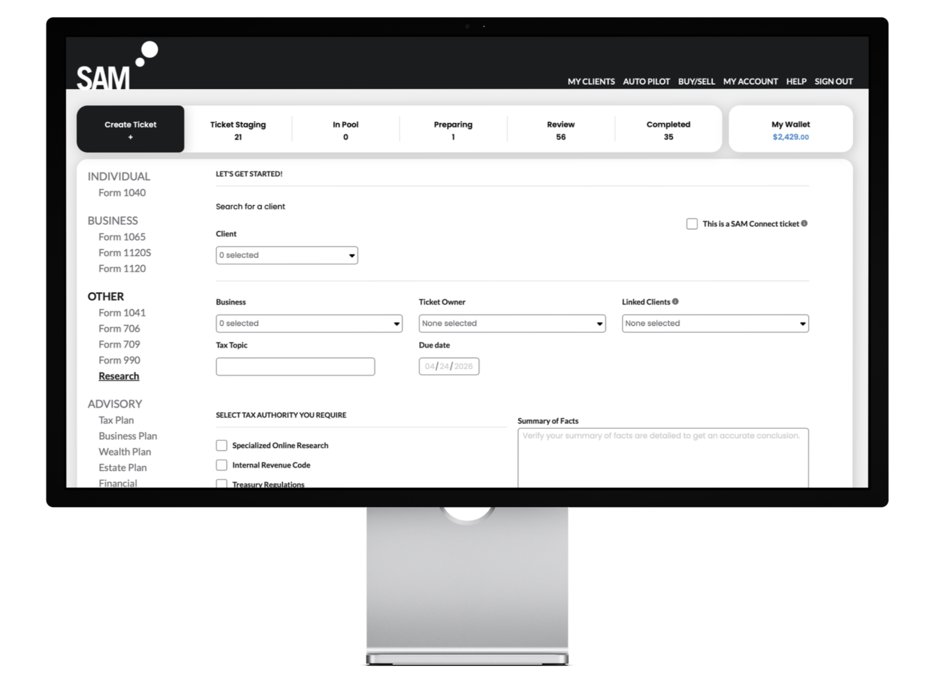Click Create Ticket button

point(130,129)
